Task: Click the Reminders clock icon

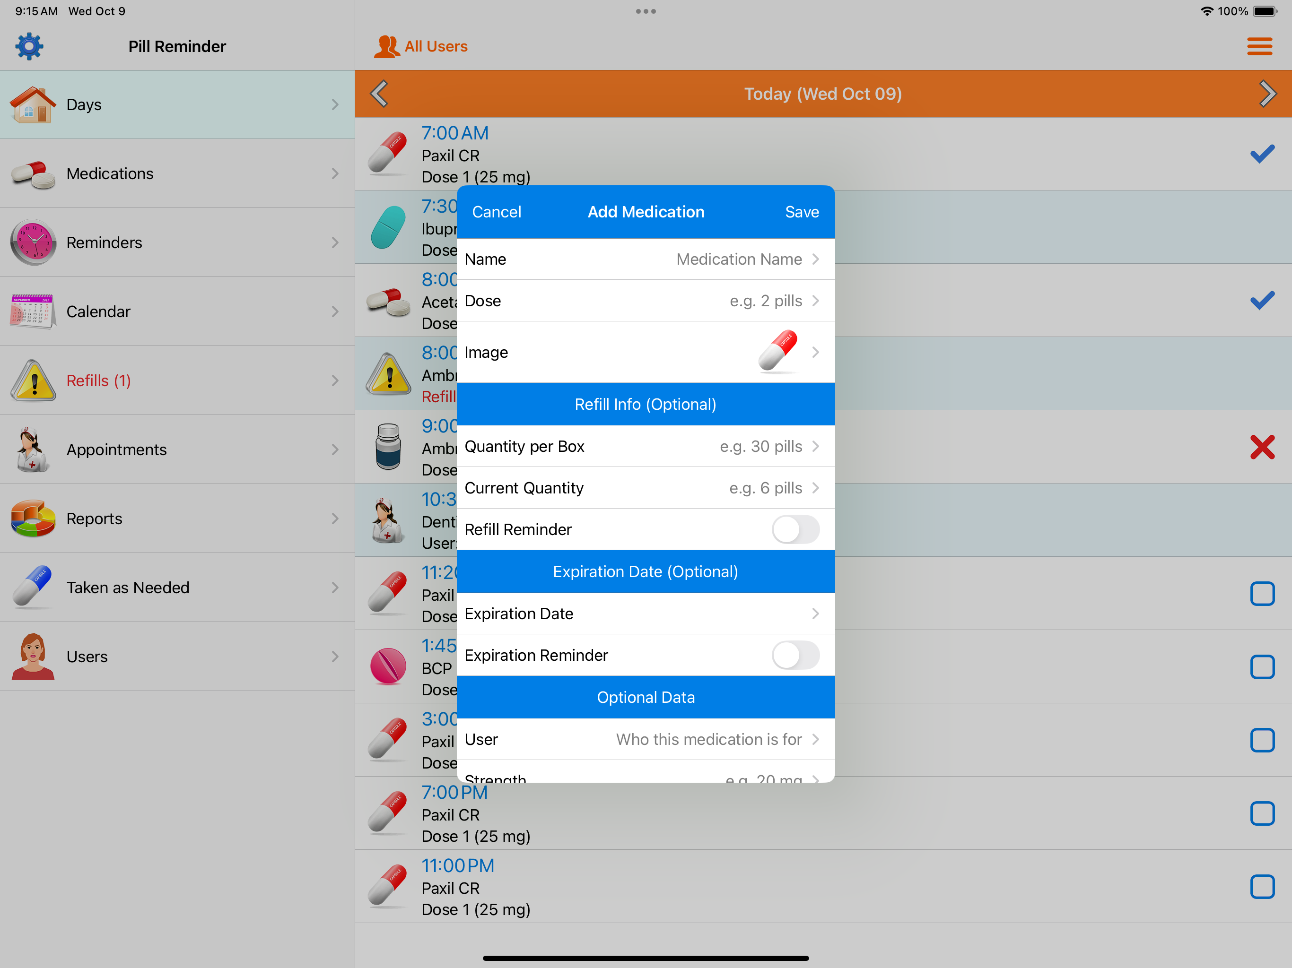Action: click(33, 242)
